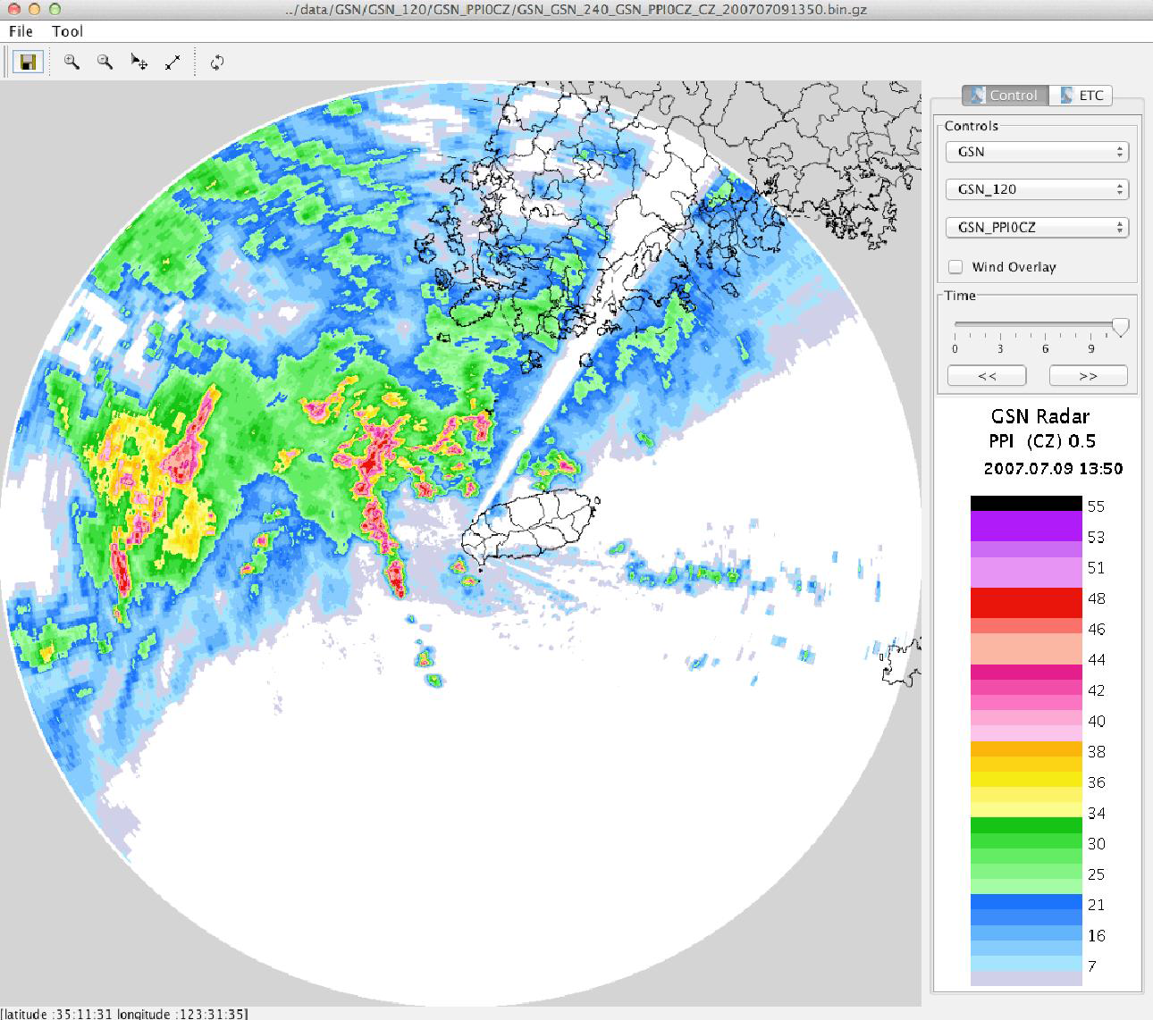The image size is (1153, 1020).
Task: Enable the Wind Overlay checkbox
Action: coord(955,266)
